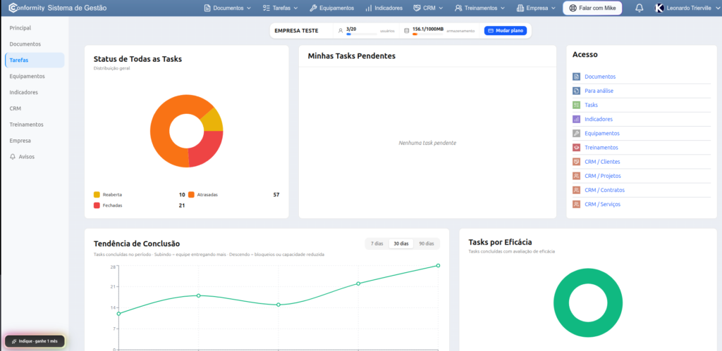722x351 pixels.
Task: Click the Nenhuma task pendente message
Action: tap(427, 143)
